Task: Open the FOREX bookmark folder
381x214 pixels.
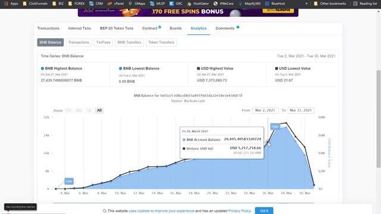Action: tap(76, 4)
